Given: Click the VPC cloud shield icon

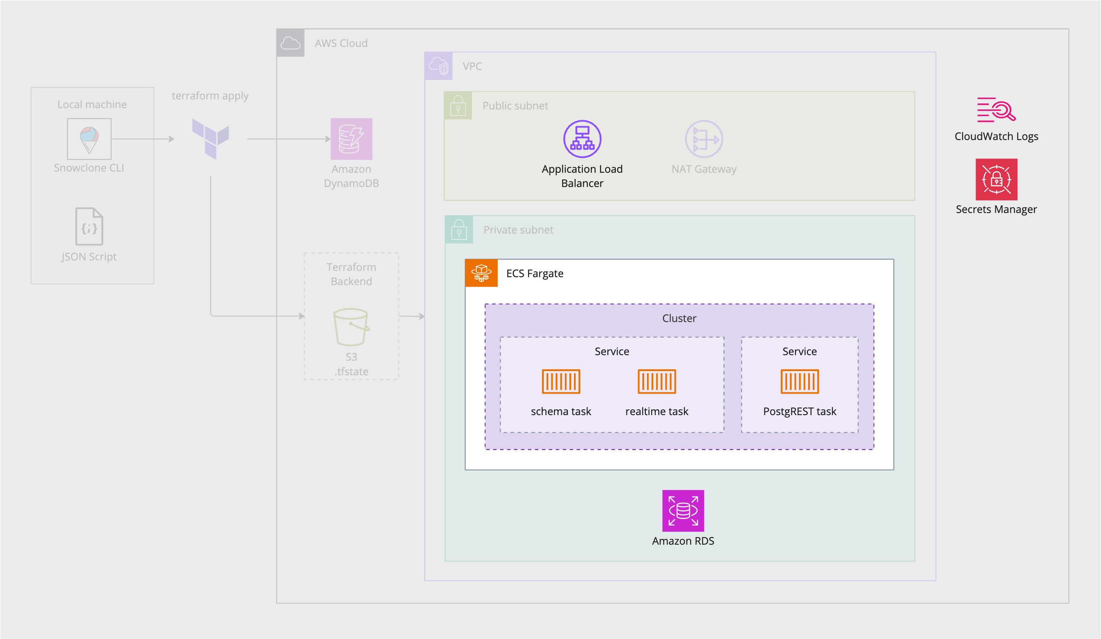Looking at the screenshot, I should [438, 66].
